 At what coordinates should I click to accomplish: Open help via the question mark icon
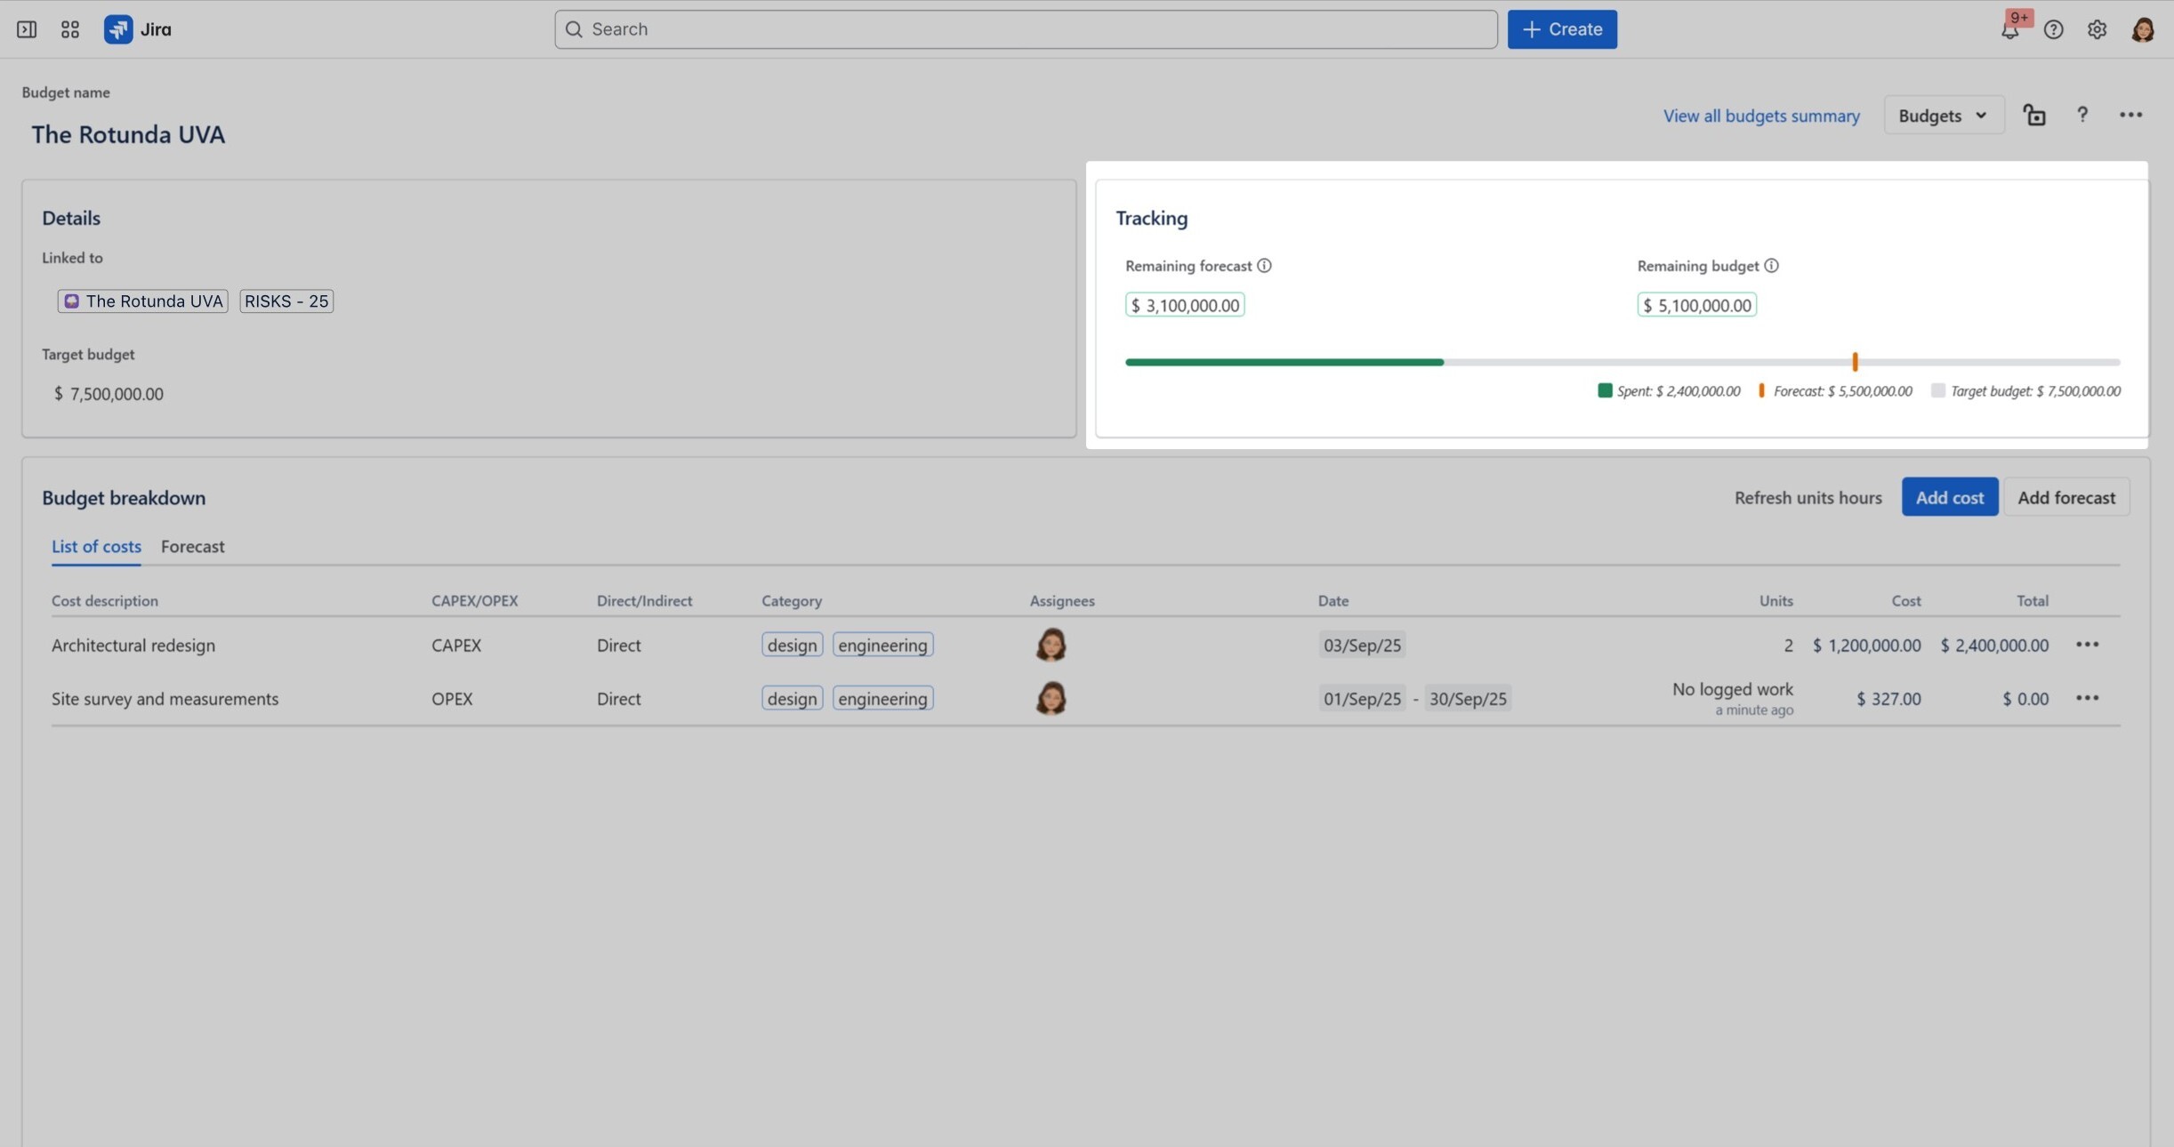[x=2054, y=28]
